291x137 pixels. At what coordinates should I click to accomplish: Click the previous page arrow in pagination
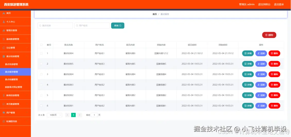(68, 115)
